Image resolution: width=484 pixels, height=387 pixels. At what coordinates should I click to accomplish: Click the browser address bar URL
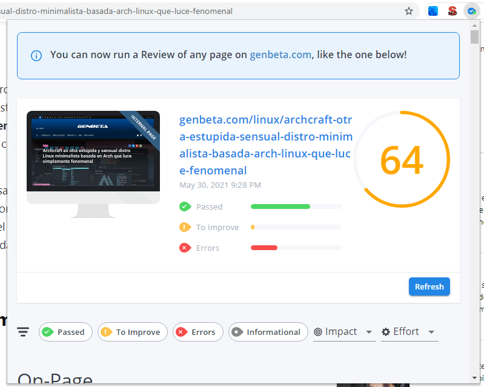116,11
